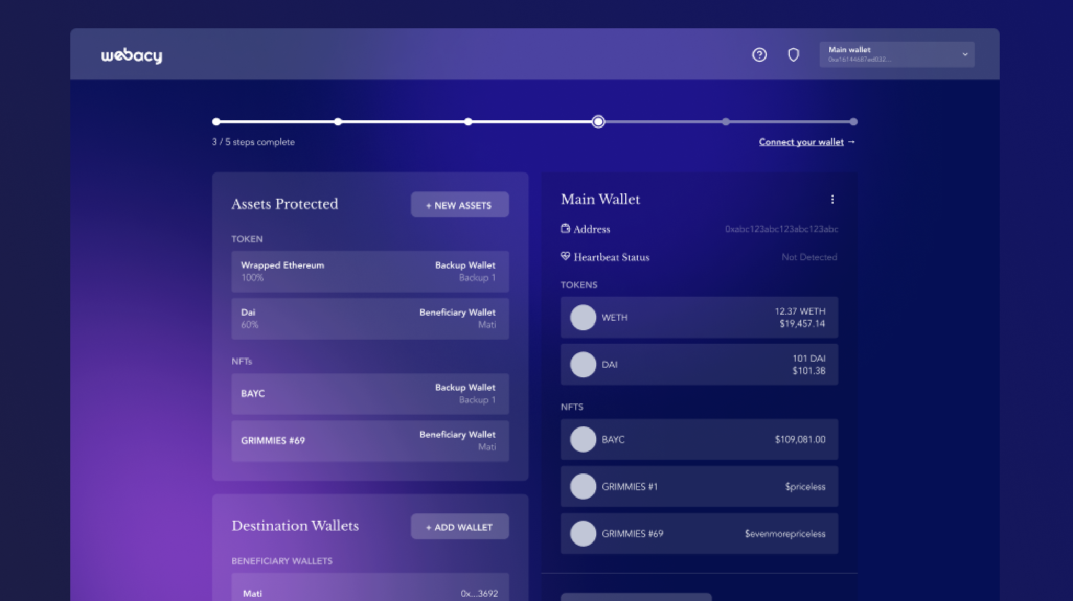
Task: Click the + NEW ASSETS button
Action: click(459, 205)
